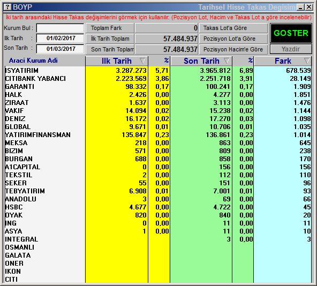
Task: Select the OSMANLI row name
Action: [20, 247]
